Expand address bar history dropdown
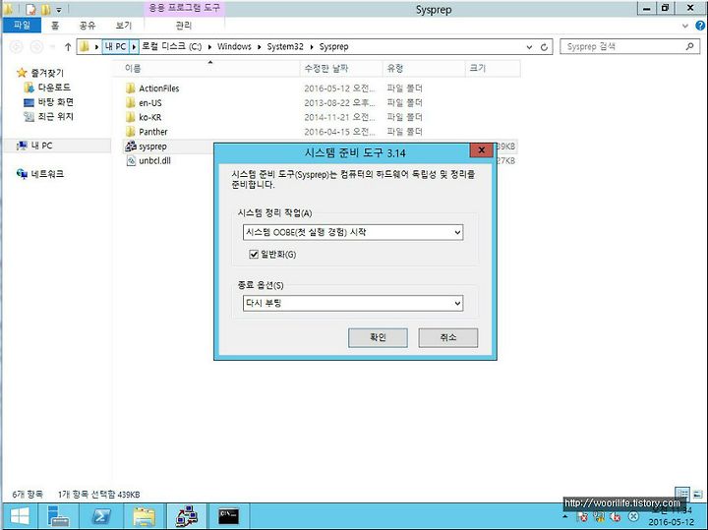 pyautogui.click(x=529, y=47)
